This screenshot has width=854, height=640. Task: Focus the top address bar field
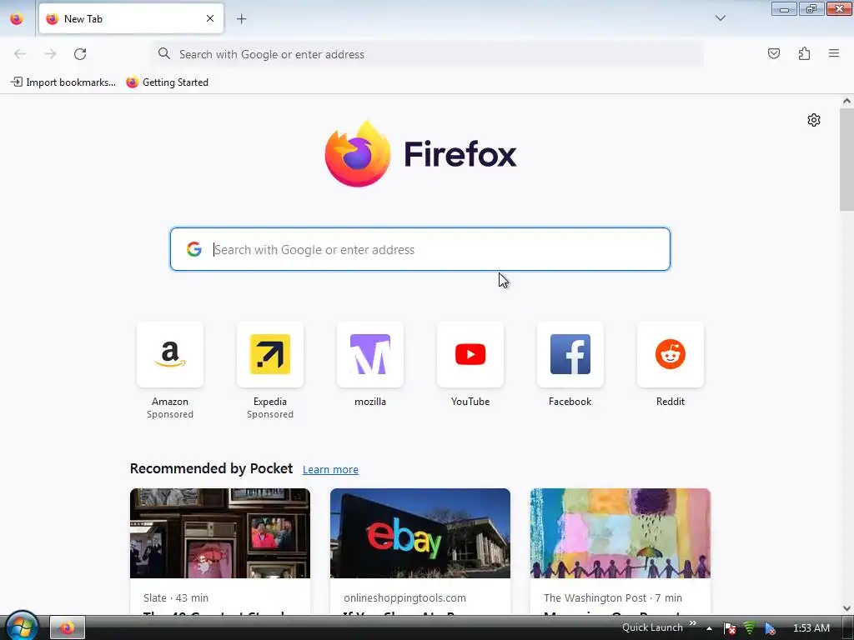pyautogui.click(x=428, y=54)
